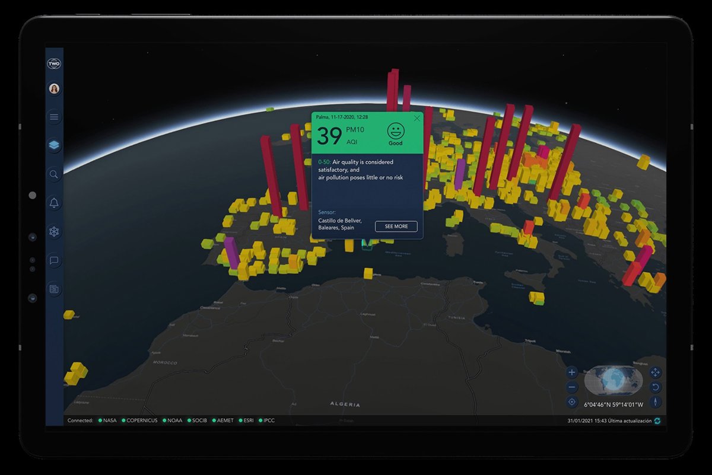The image size is (712, 475).
Task: Click the pan arrows control
Action: pos(656,372)
